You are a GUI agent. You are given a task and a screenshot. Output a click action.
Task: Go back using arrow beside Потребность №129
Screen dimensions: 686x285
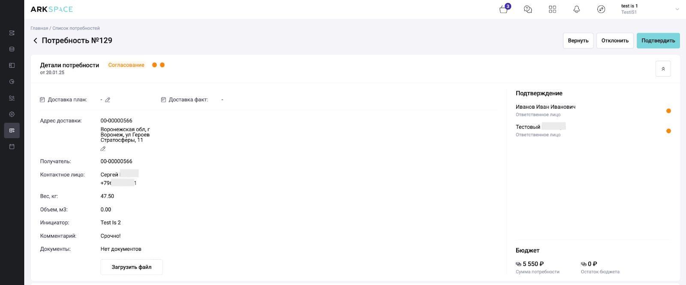point(35,41)
